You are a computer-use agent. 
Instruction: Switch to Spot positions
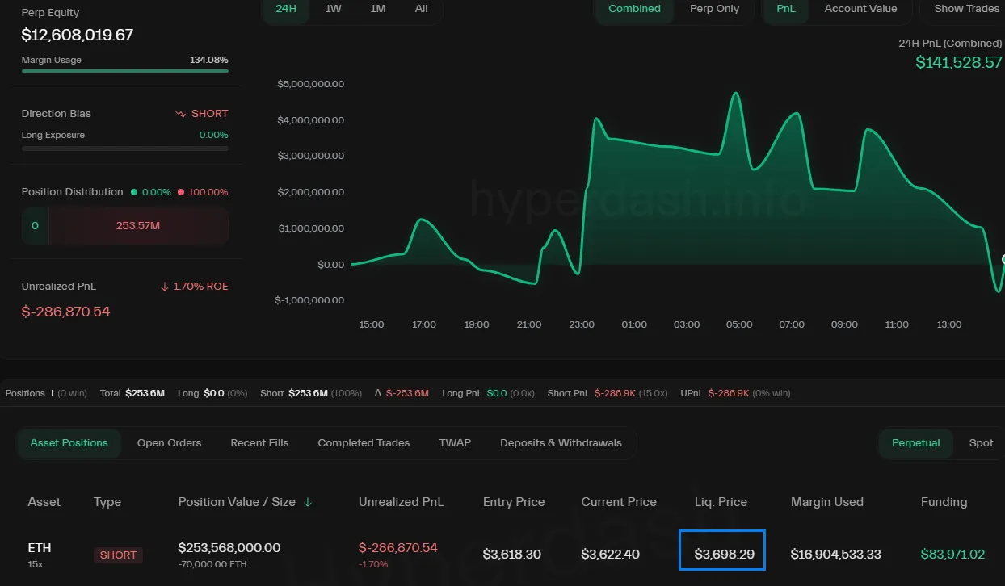tap(981, 443)
